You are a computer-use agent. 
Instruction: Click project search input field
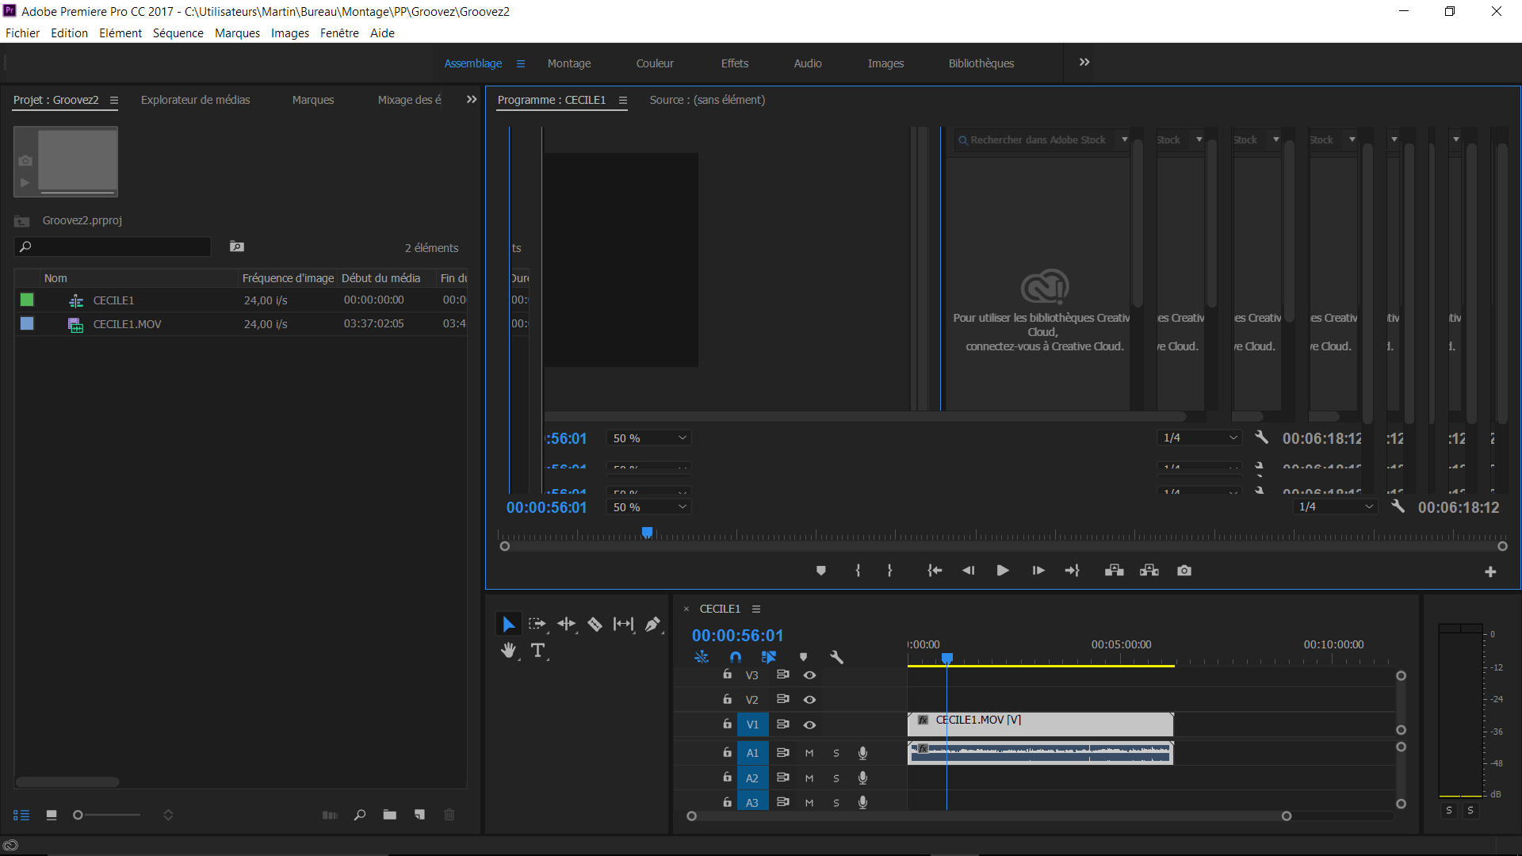[113, 246]
